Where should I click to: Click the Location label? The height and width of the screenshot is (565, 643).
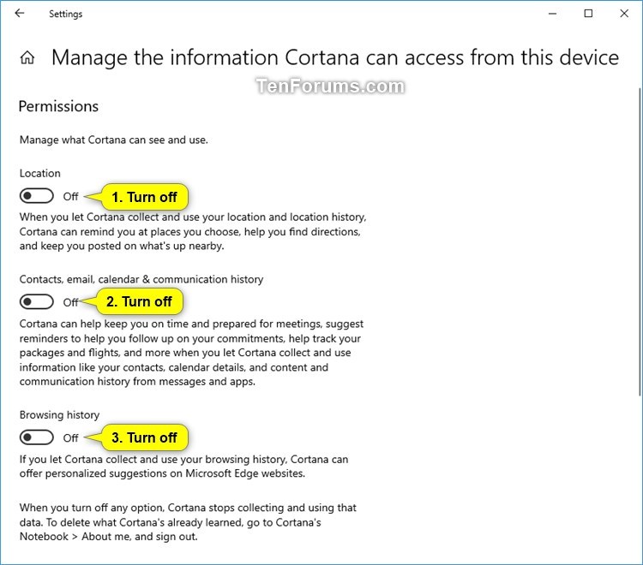pos(39,173)
